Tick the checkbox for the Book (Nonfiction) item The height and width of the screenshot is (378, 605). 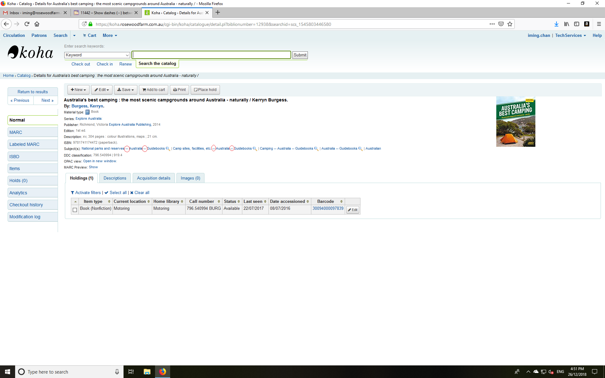coord(75,210)
